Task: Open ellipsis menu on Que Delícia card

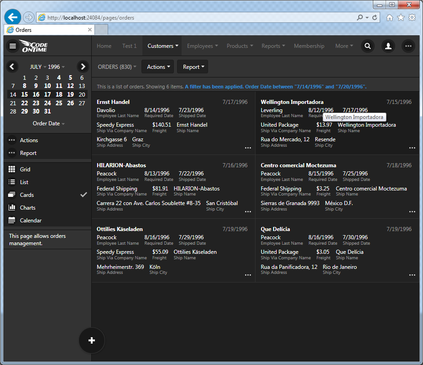Action: [412, 275]
